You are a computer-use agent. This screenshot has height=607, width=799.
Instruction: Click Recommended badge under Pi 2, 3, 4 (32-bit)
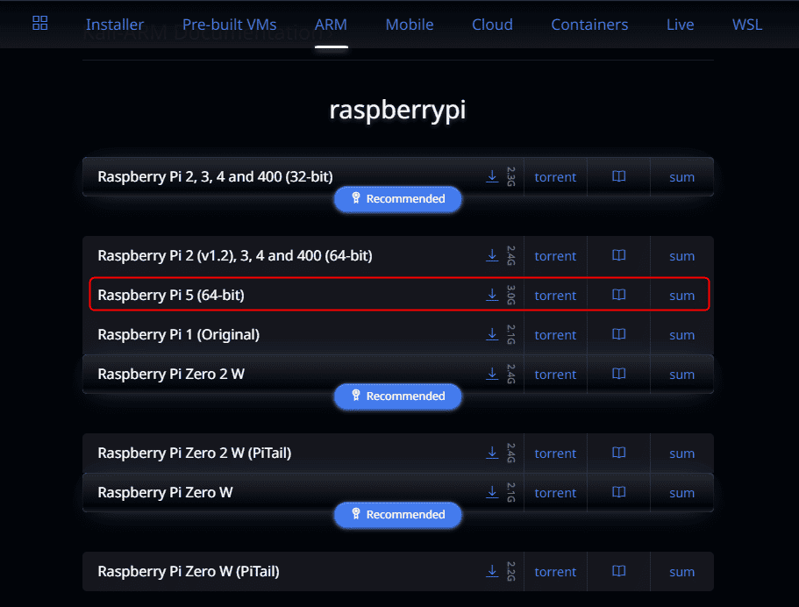click(x=398, y=199)
